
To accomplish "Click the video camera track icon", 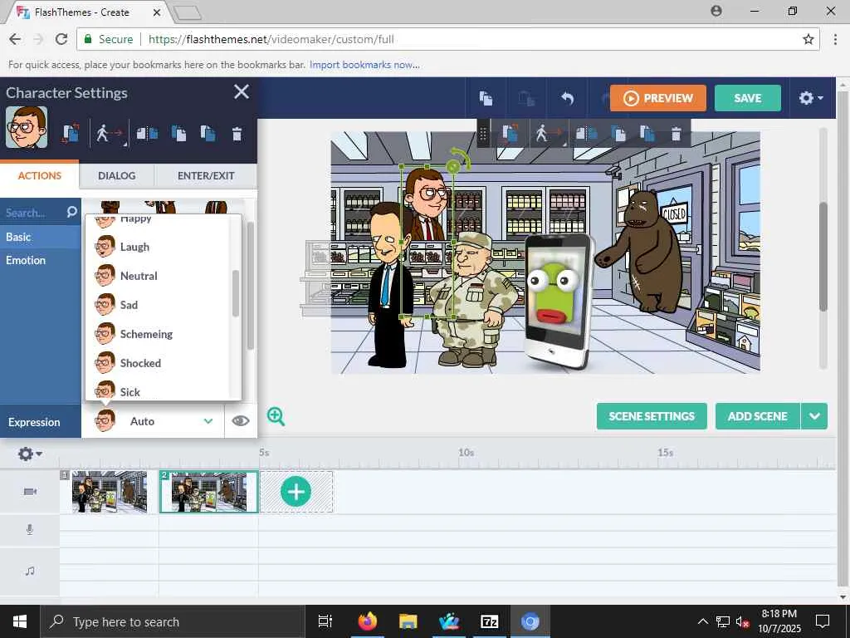I will (31, 492).
